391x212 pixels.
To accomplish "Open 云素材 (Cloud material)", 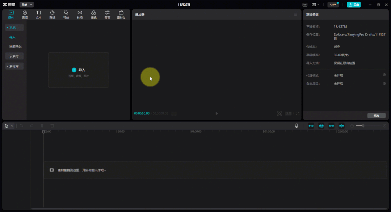I will point(14,56).
